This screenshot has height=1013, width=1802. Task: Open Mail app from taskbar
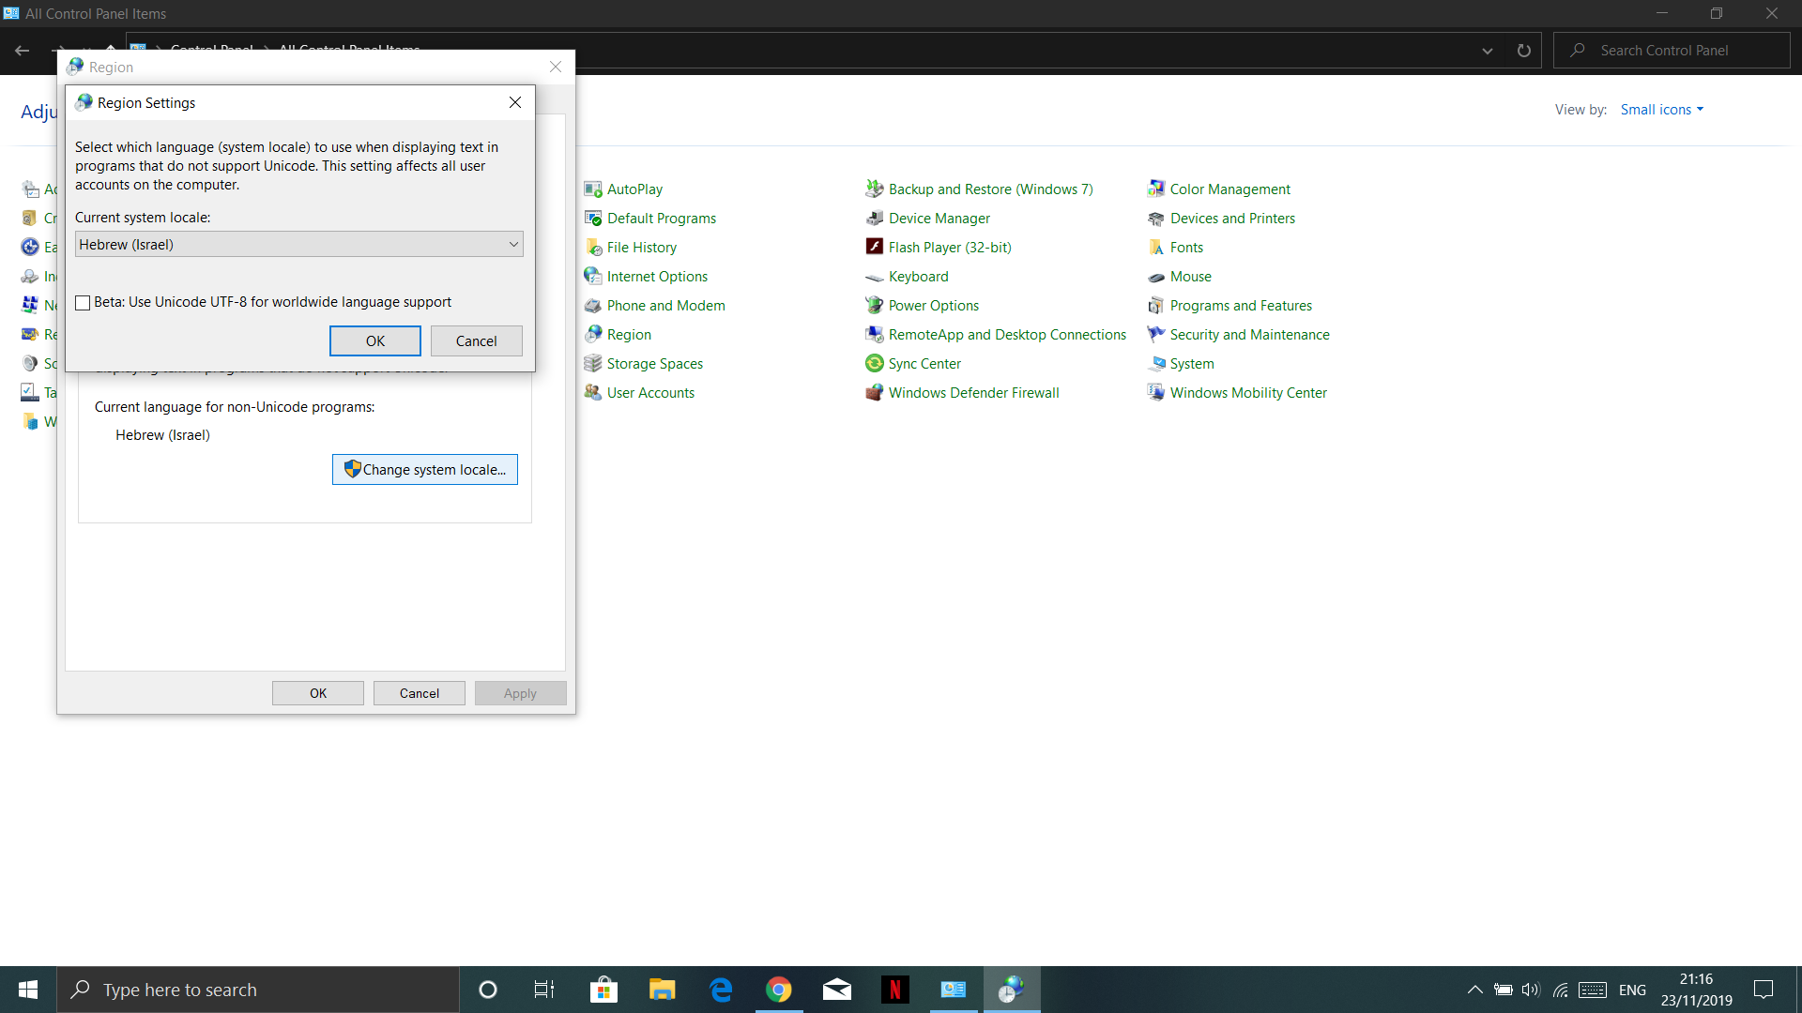837,990
